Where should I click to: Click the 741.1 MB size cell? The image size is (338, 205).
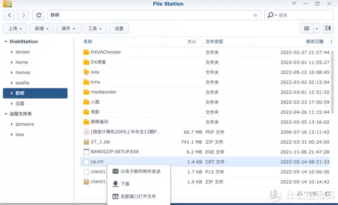pyautogui.click(x=191, y=142)
